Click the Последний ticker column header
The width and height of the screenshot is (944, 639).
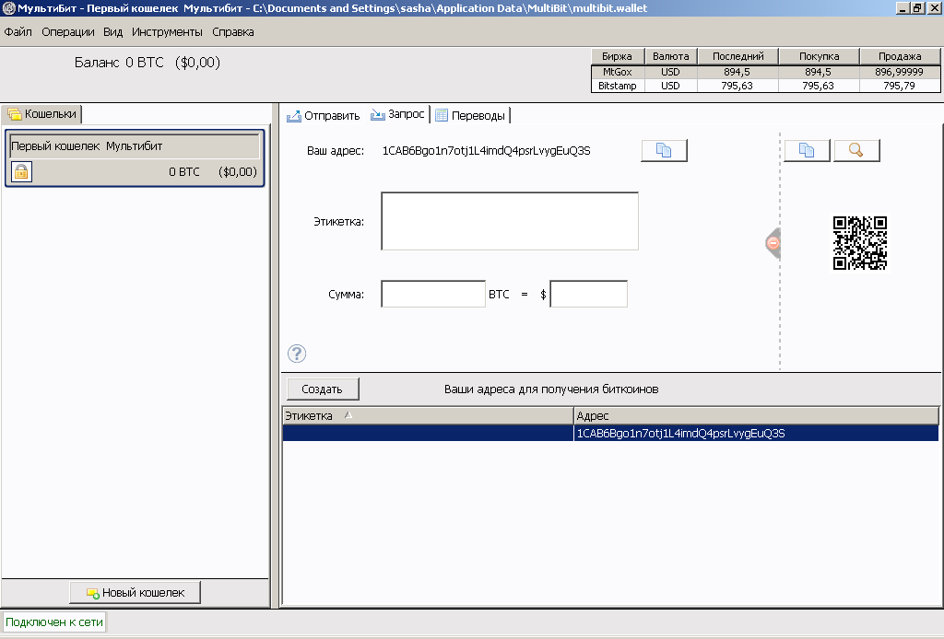point(738,56)
